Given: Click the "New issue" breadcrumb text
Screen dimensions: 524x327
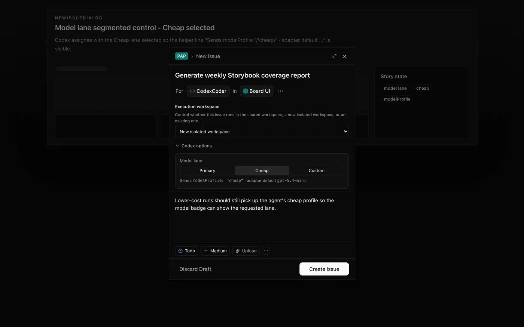Looking at the screenshot, I should pos(208,56).
